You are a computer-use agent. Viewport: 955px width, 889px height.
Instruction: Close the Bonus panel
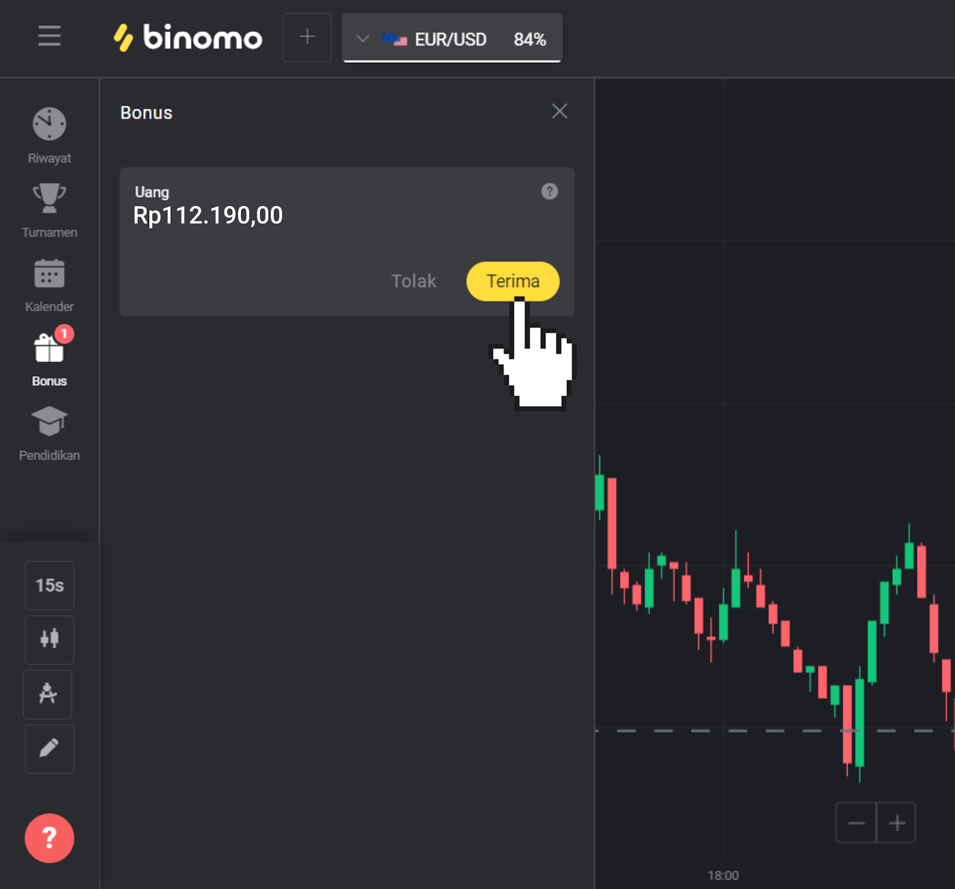click(559, 111)
